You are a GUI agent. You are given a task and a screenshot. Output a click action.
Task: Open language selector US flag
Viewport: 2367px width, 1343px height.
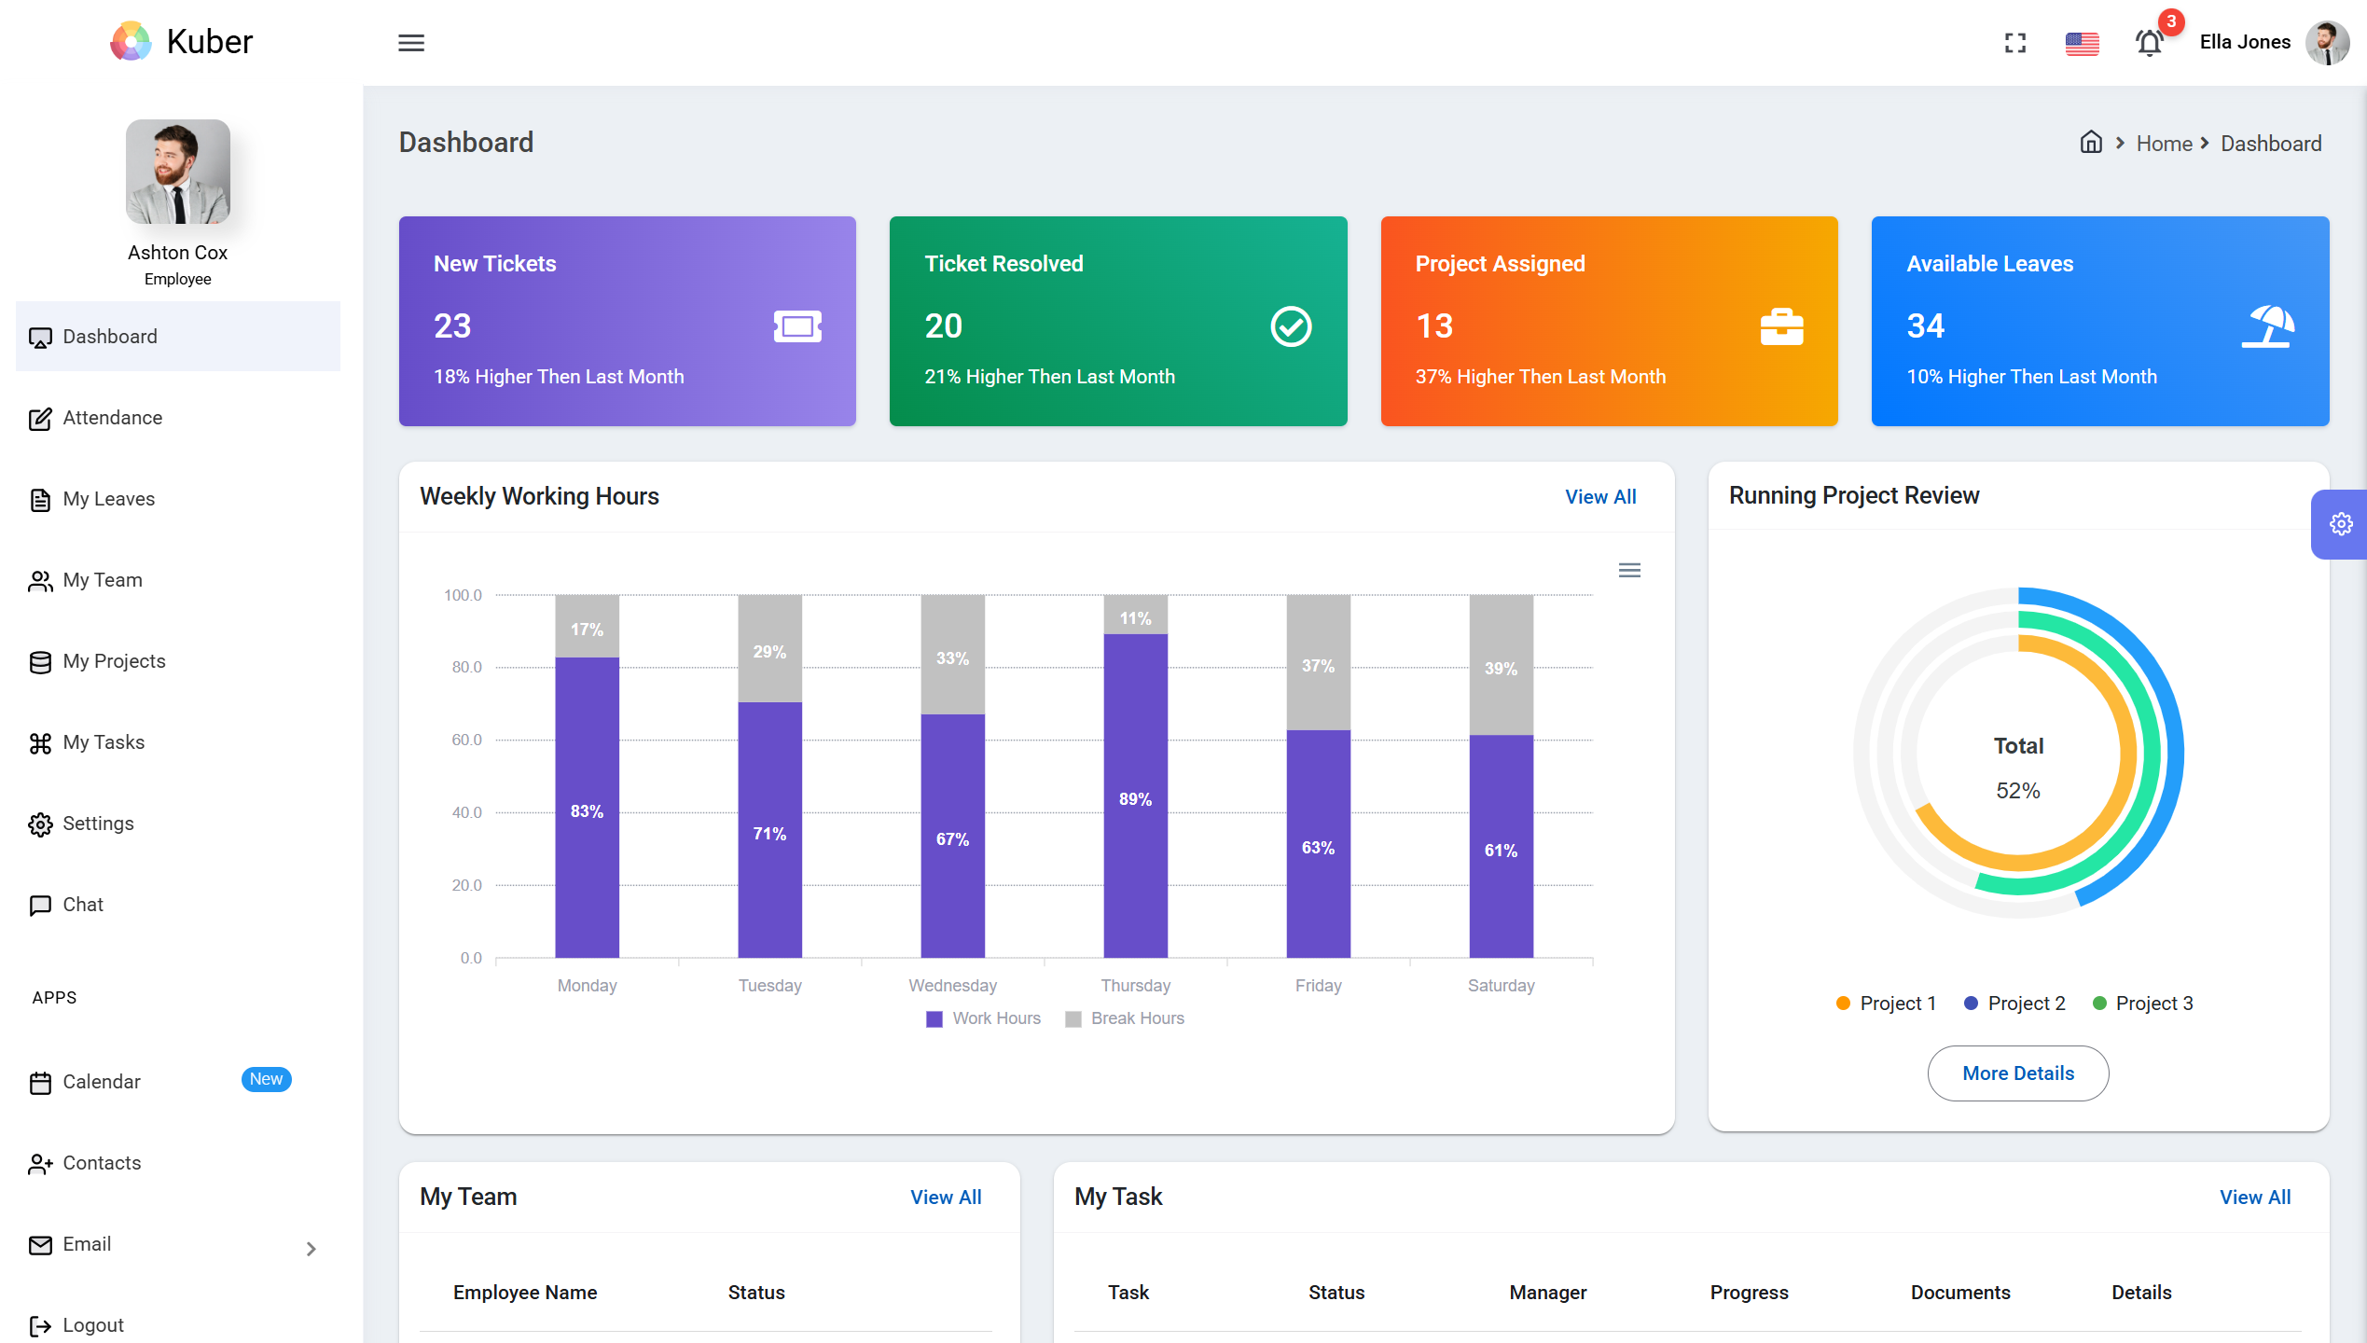pyautogui.click(x=2082, y=44)
